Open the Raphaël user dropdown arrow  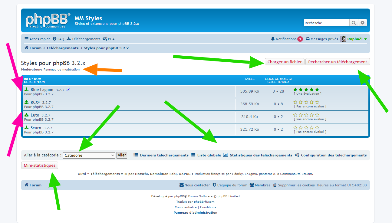[365, 39]
